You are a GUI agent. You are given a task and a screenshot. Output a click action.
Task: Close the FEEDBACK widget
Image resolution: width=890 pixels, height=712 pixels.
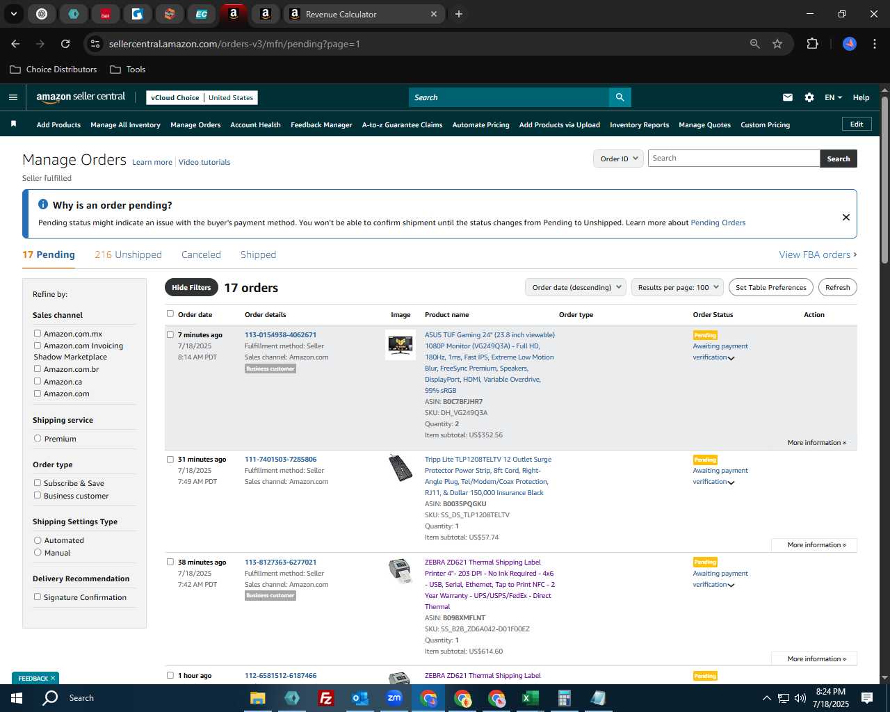pyautogui.click(x=53, y=678)
